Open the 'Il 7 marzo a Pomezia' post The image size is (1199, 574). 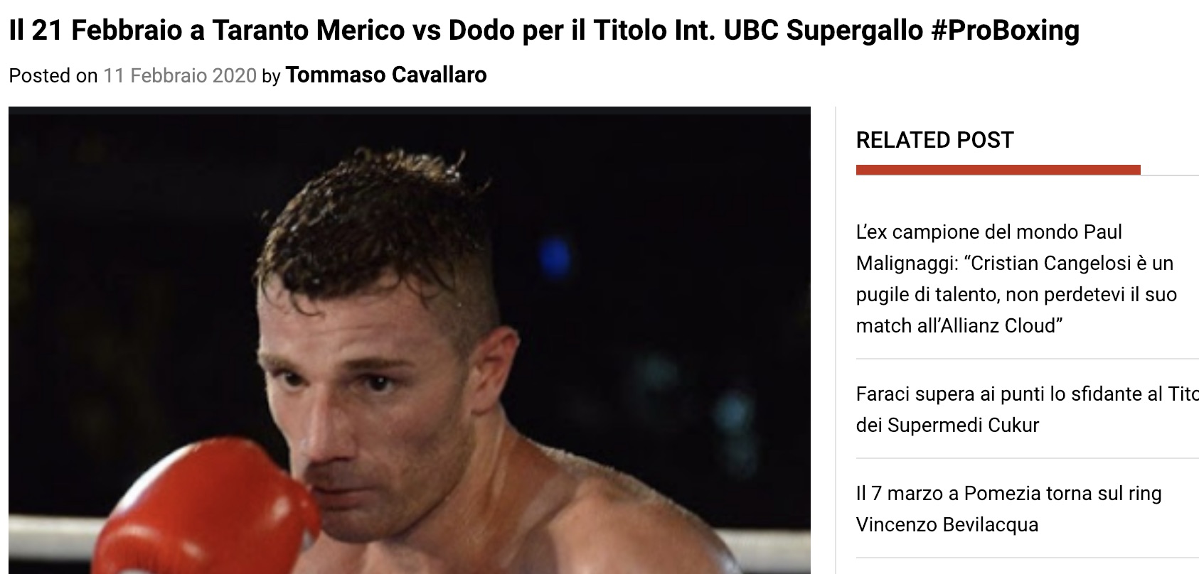click(1008, 493)
